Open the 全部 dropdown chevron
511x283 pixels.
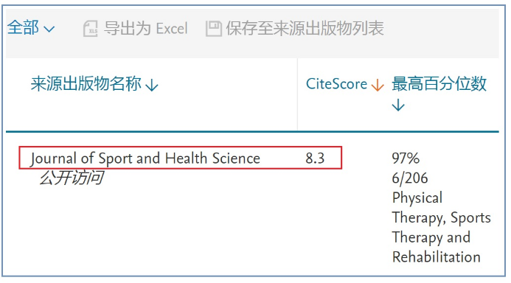49,29
